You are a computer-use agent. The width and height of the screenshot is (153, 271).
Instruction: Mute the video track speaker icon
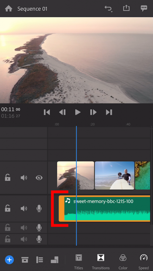pos(24,178)
